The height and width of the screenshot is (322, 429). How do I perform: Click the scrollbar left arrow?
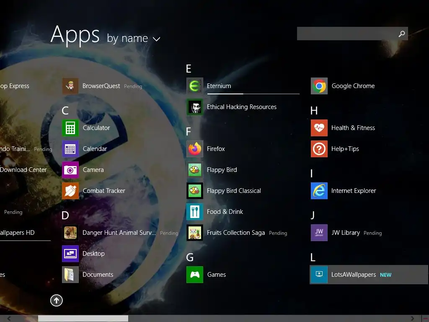coord(9,319)
